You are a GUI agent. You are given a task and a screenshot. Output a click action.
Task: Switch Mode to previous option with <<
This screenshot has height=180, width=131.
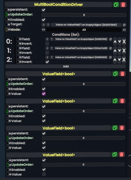coord(43,30)
